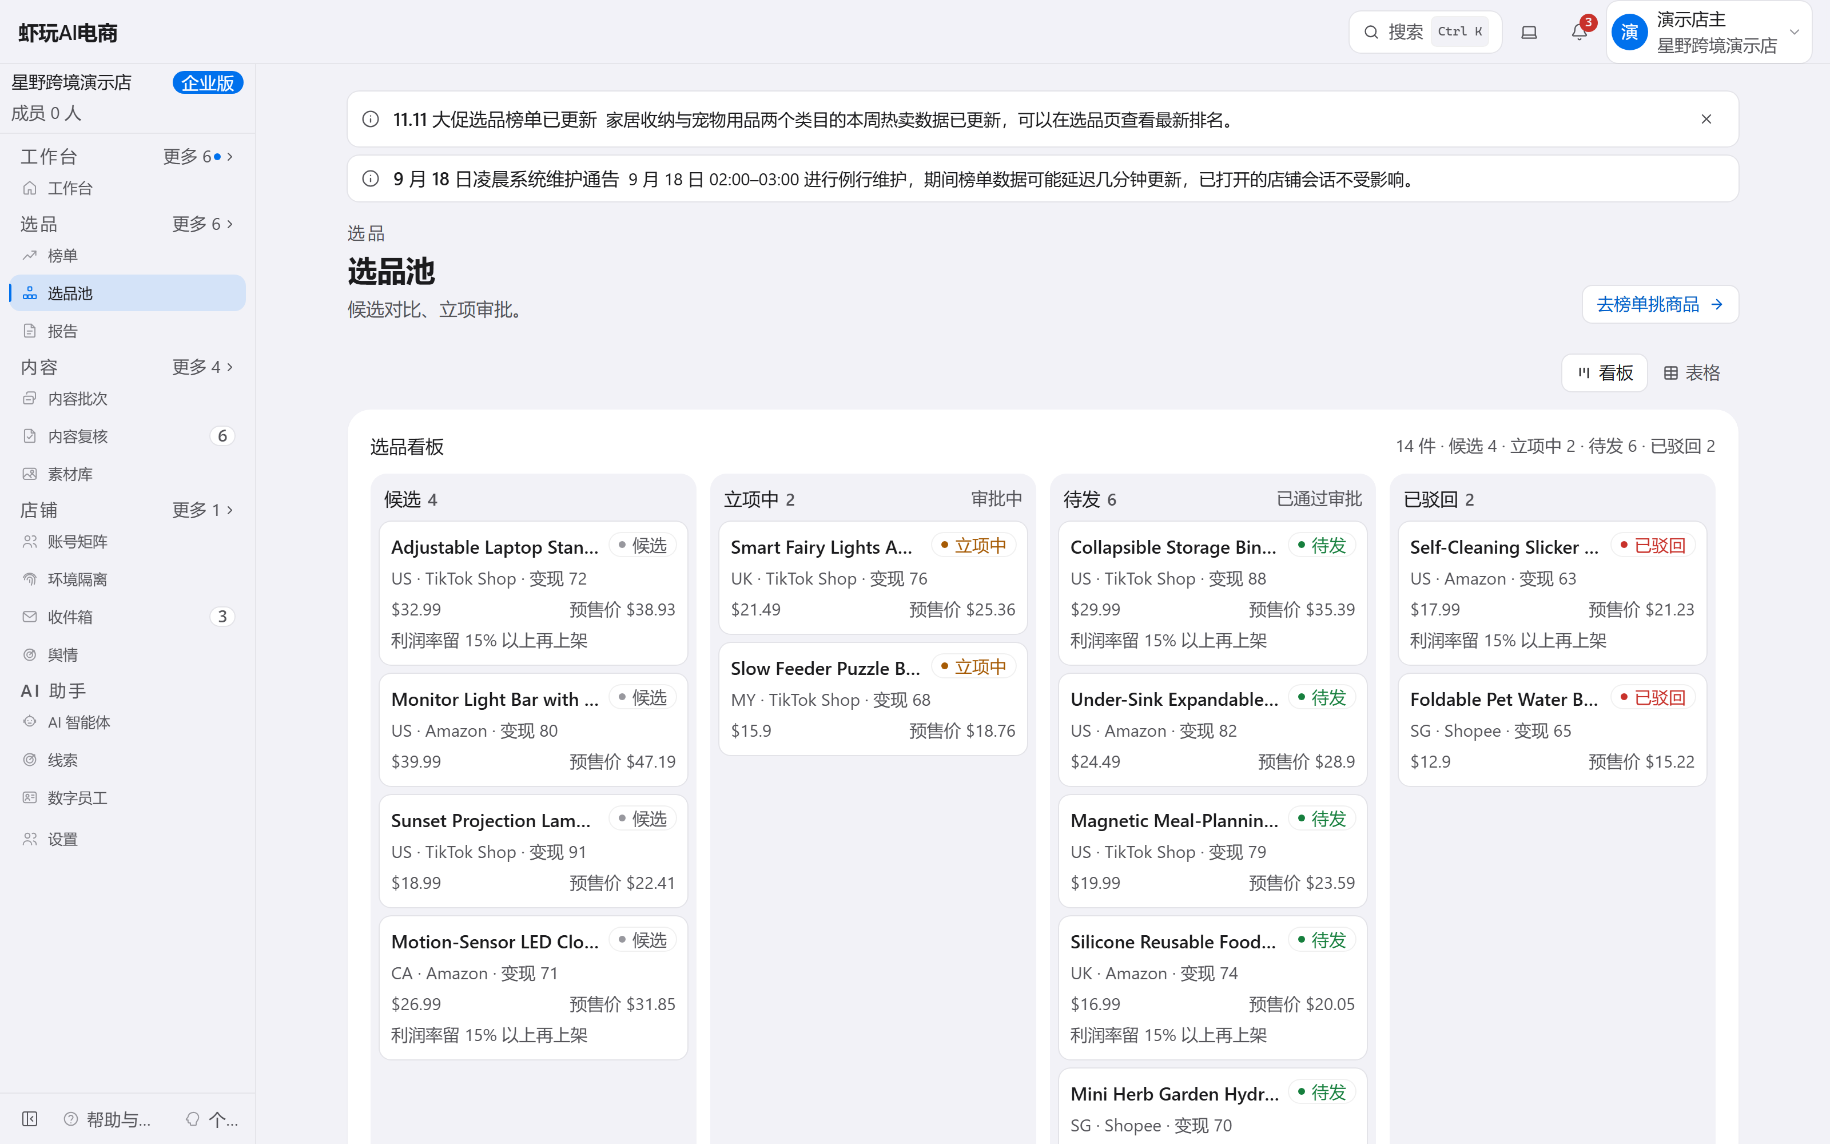Screen dimensions: 1830x1144
Task: Expand 店铺 更多 1 chevron
Action: click(230, 510)
